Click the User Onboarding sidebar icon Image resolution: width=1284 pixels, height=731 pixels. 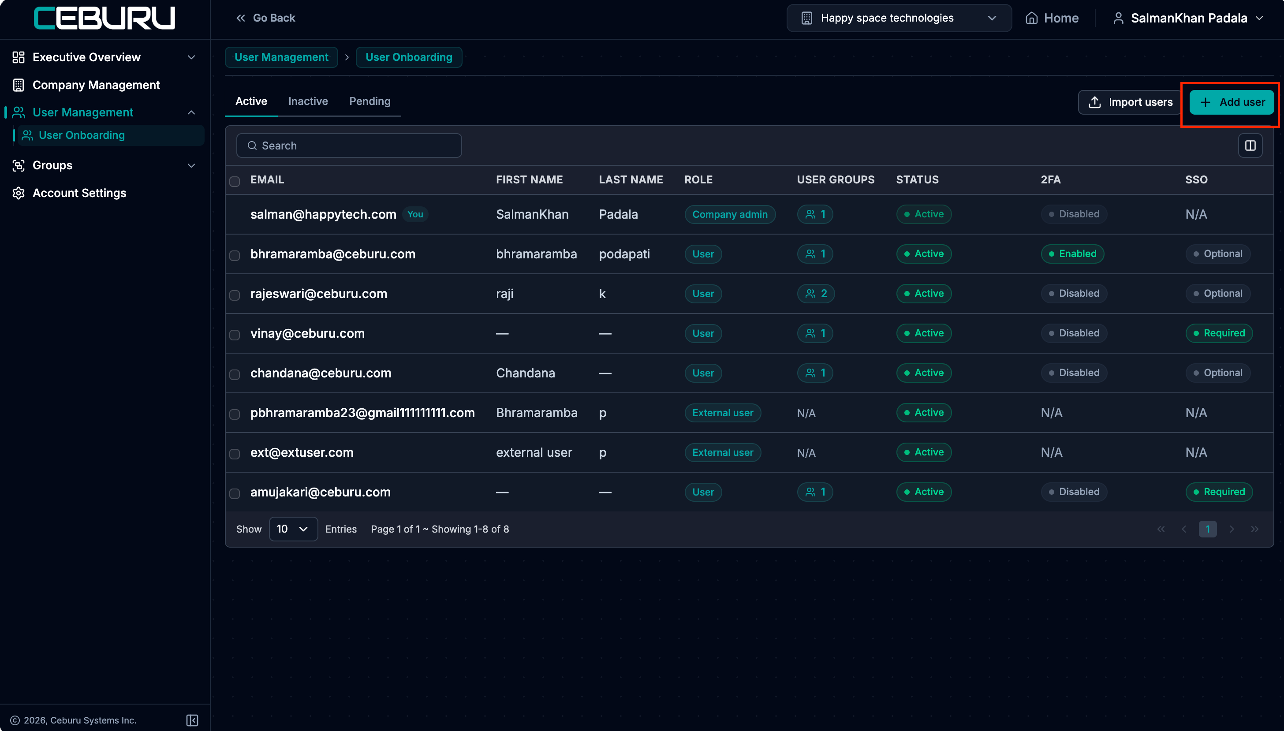28,135
